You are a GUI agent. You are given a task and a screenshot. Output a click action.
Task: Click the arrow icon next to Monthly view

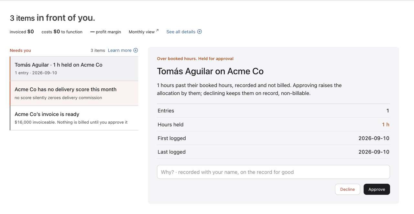pyautogui.click(x=157, y=31)
